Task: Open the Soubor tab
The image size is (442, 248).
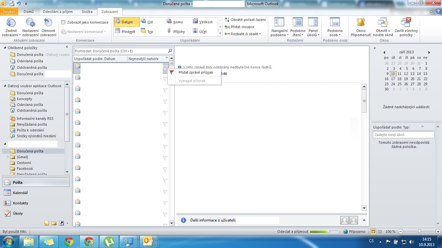Action: [x=9, y=12]
